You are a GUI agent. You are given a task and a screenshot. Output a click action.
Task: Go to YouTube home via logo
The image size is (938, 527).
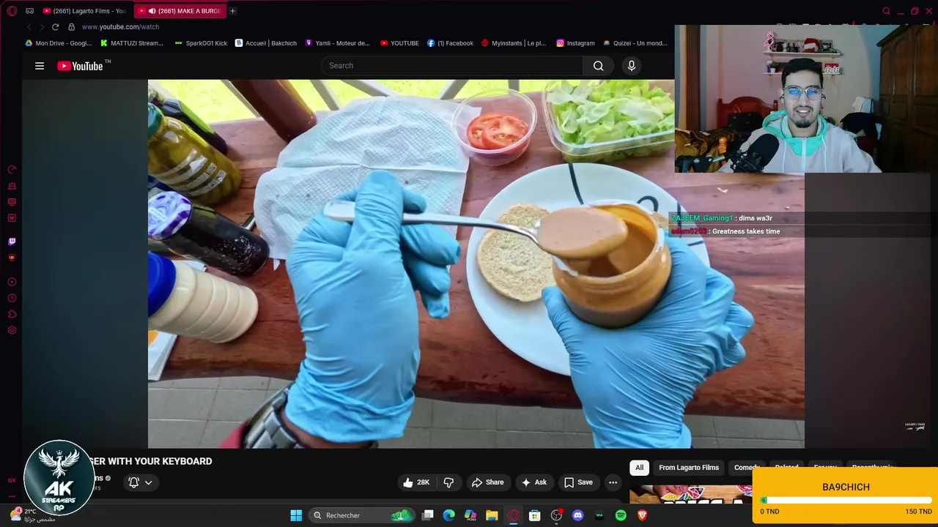point(81,66)
